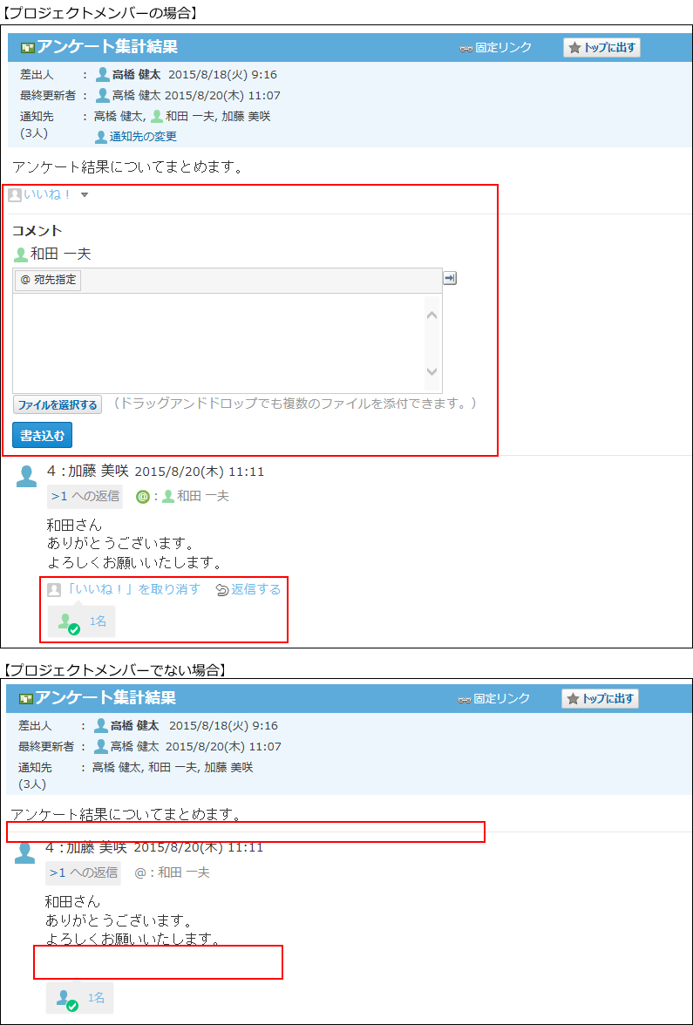Open >1 への返信 link in the non-member panel

click(83, 872)
